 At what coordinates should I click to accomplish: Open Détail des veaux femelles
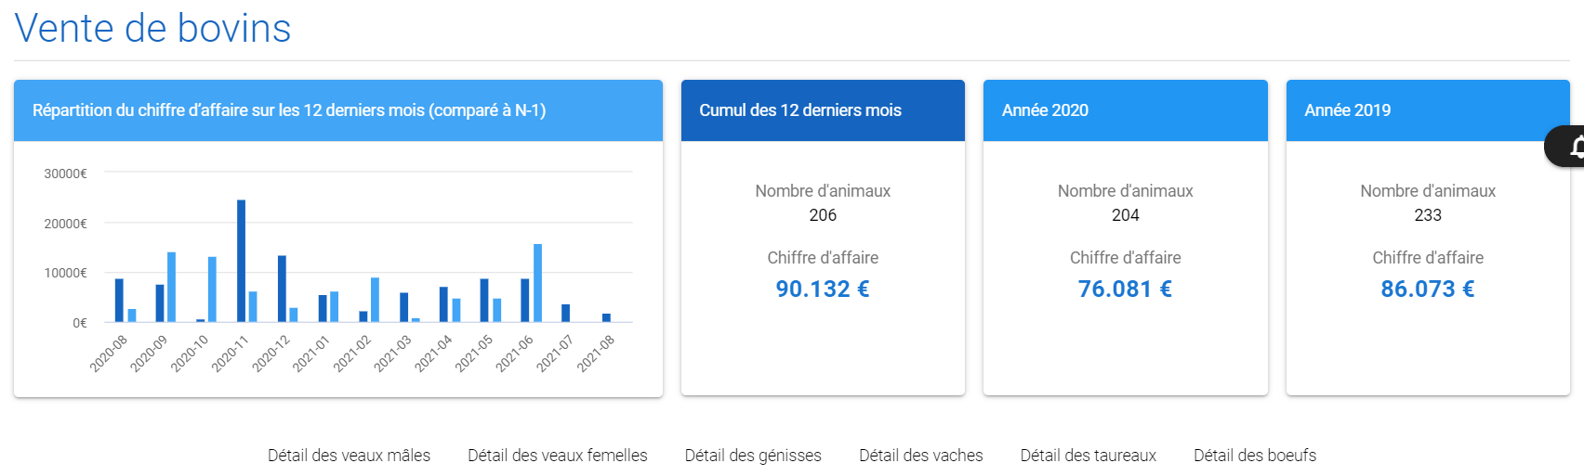click(x=558, y=456)
